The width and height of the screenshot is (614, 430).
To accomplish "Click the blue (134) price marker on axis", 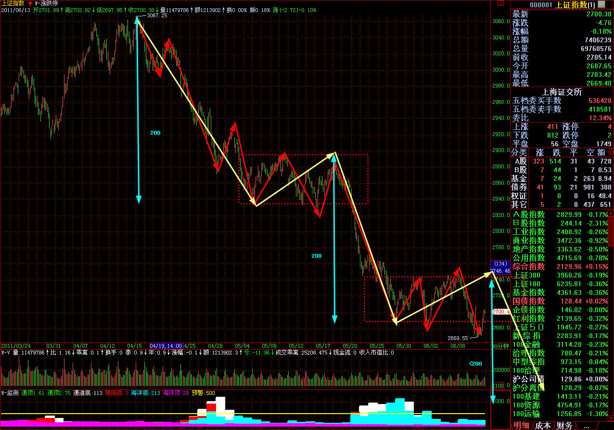I will [500, 264].
